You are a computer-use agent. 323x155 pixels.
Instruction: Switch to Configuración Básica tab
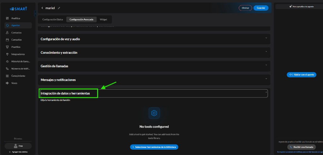[53, 19]
